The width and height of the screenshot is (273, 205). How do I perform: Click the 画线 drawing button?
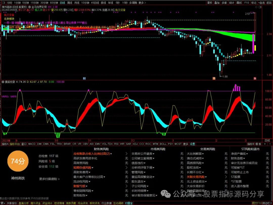click(x=239, y=3)
